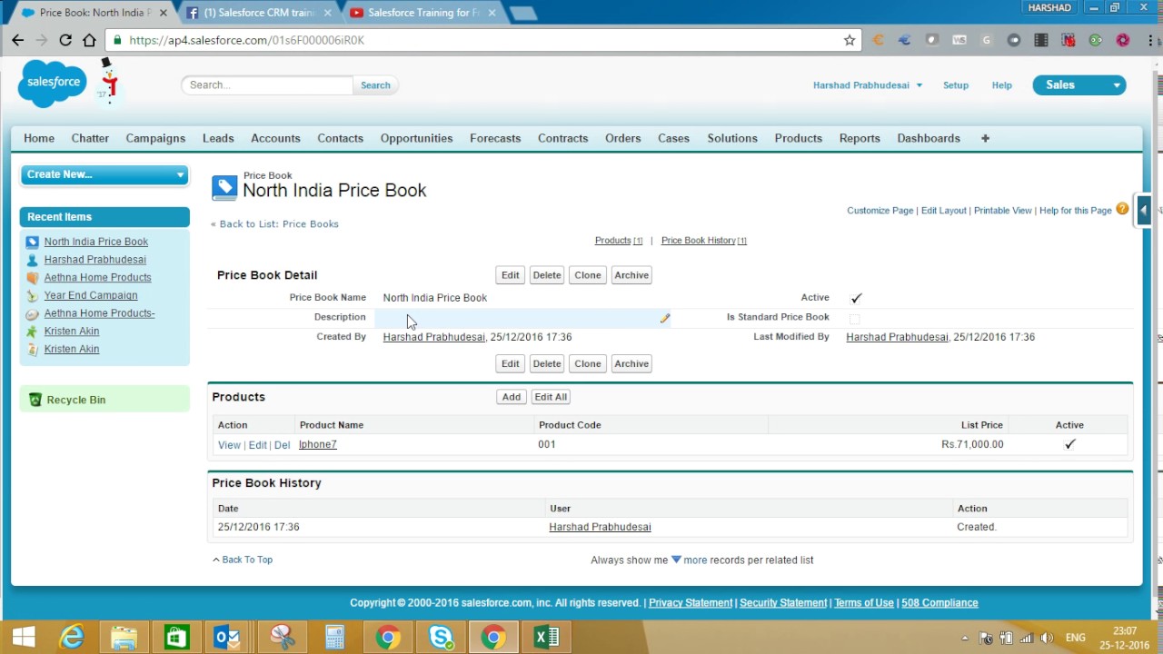Open the Create New dropdown

pos(104,174)
